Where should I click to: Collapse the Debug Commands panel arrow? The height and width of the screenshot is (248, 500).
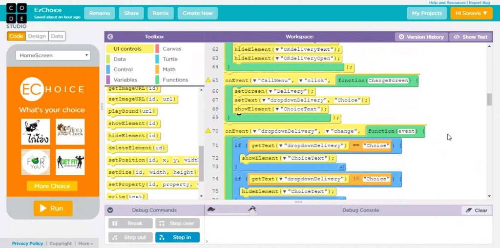click(x=110, y=210)
